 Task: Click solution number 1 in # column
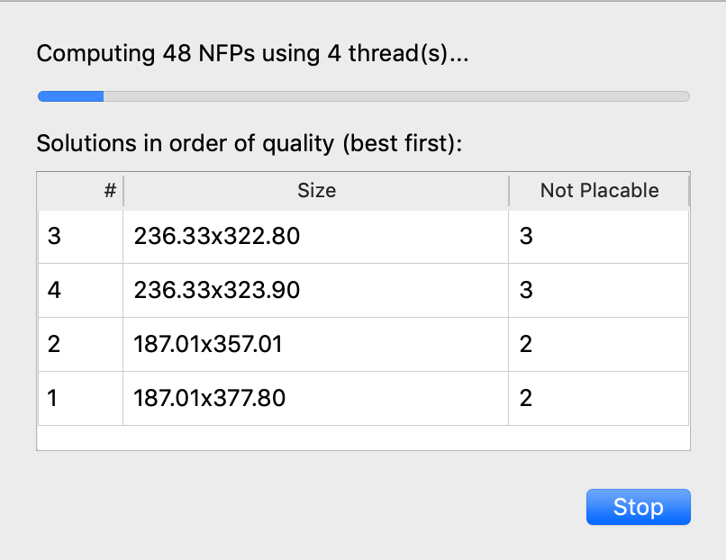click(54, 397)
